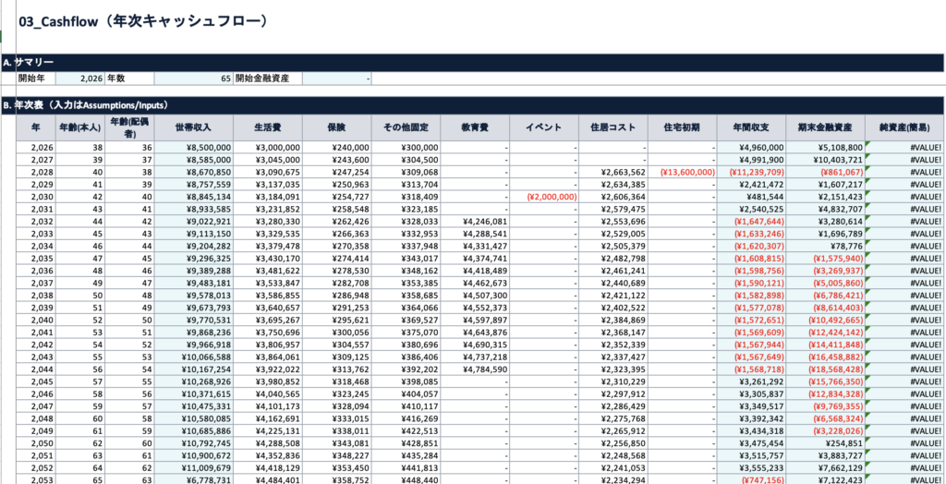Select the 年数 value cell showing 65
This screenshot has height=484, width=946.
193,79
